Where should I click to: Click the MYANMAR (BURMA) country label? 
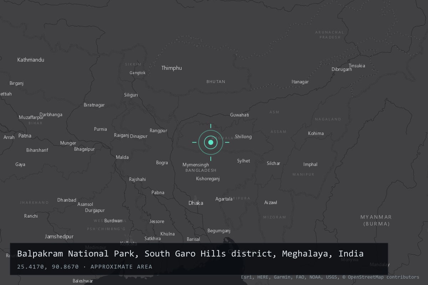click(376, 221)
